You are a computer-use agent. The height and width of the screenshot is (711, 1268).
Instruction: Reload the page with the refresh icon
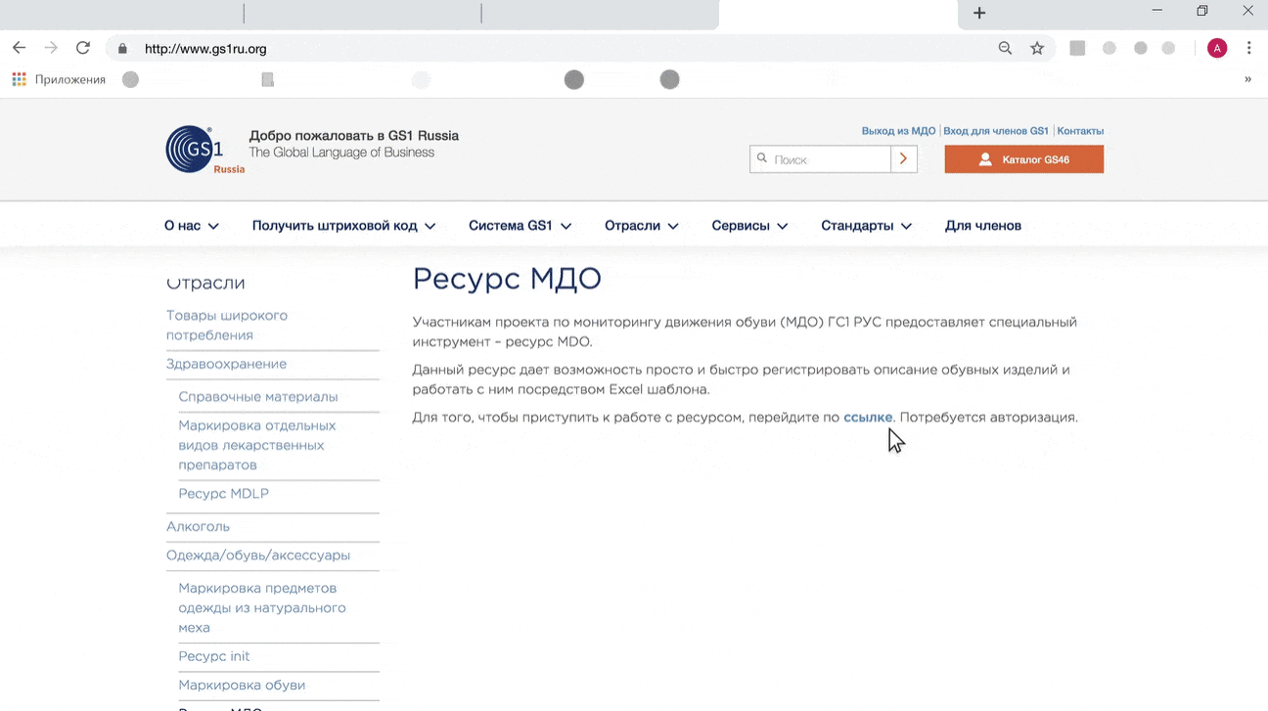pos(83,48)
